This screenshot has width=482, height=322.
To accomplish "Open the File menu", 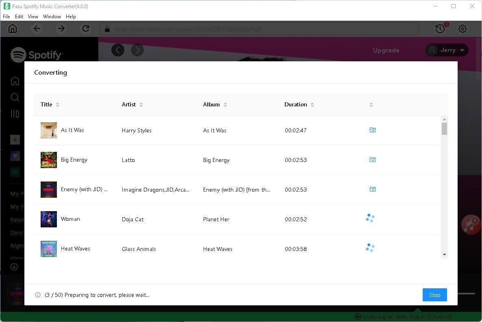I will 7,17.
